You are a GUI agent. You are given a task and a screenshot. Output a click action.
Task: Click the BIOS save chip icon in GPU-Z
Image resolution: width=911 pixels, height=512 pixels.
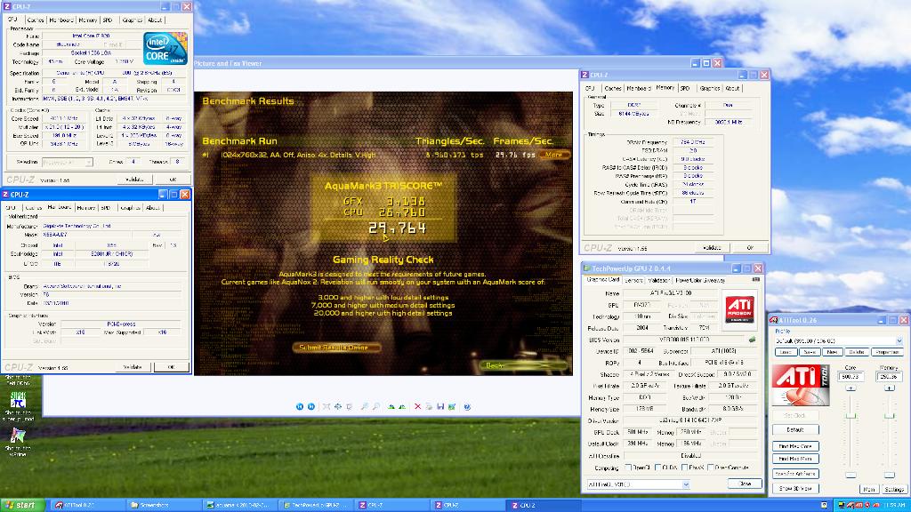tap(752, 340)
